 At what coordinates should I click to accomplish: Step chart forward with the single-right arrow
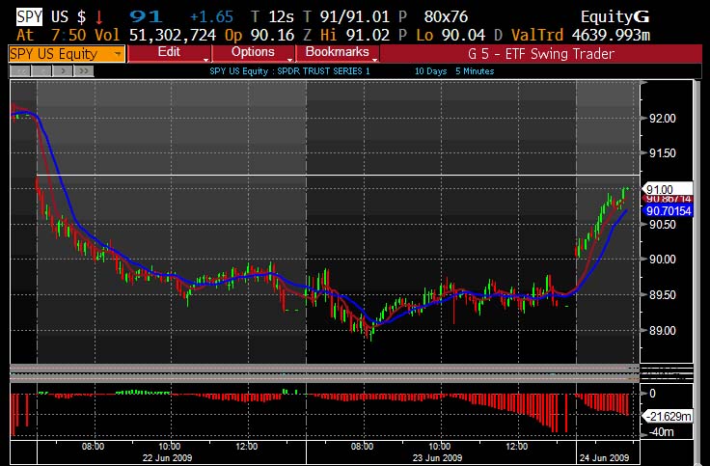[x=63, y=71]
